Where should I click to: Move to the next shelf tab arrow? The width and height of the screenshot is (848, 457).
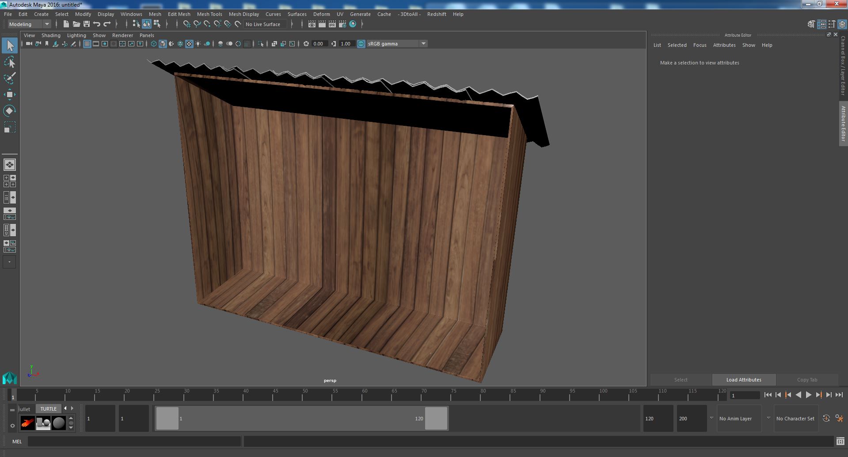(72, 408)
